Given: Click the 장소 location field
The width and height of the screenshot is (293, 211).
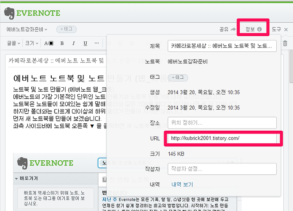Looking at the screenshot, I should click(222, 123).
